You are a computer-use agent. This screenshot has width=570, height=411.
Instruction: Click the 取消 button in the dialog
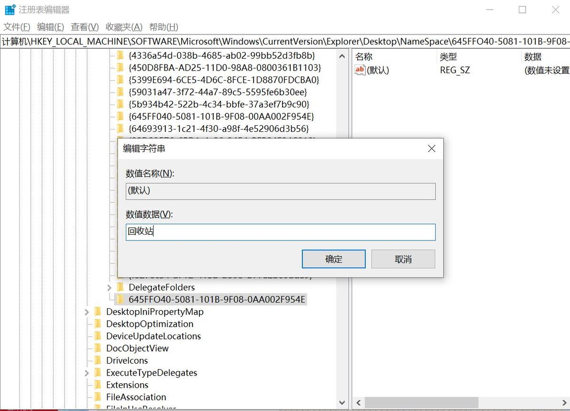(403, 259)
